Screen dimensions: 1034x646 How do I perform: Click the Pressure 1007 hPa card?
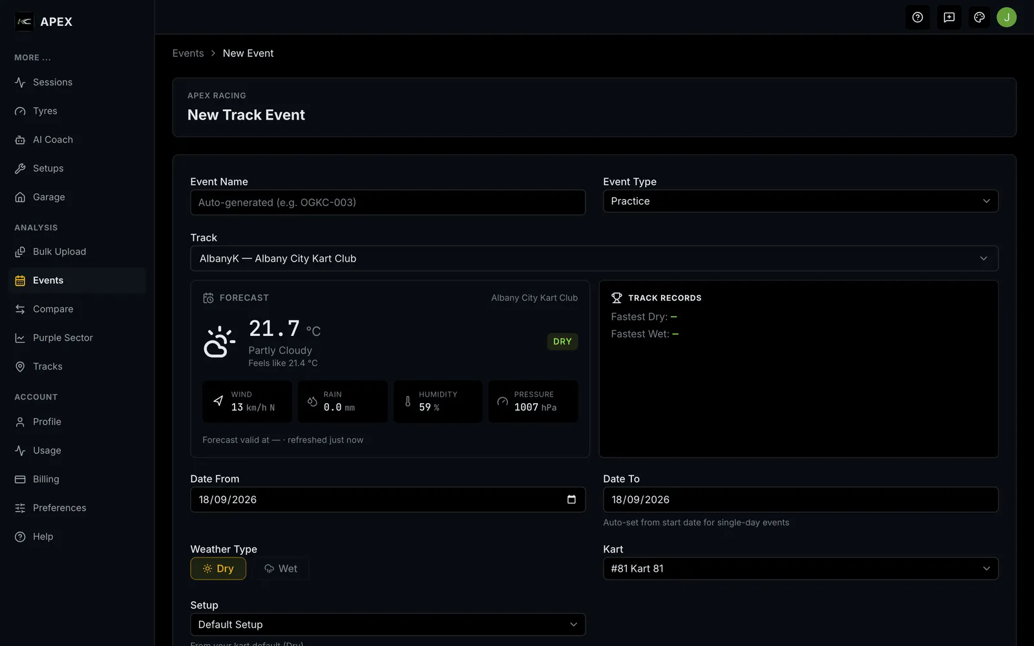coord(533,402)
